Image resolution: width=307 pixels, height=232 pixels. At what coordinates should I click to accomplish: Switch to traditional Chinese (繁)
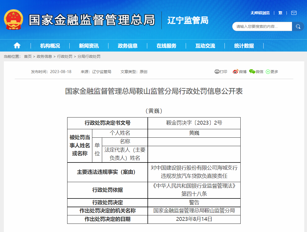tap(280, 13)
